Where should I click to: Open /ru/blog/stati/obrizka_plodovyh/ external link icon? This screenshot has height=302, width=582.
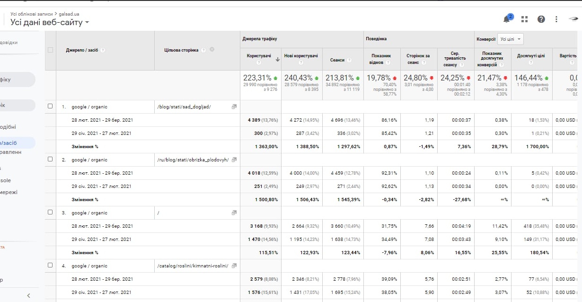(x=234, y=160)
